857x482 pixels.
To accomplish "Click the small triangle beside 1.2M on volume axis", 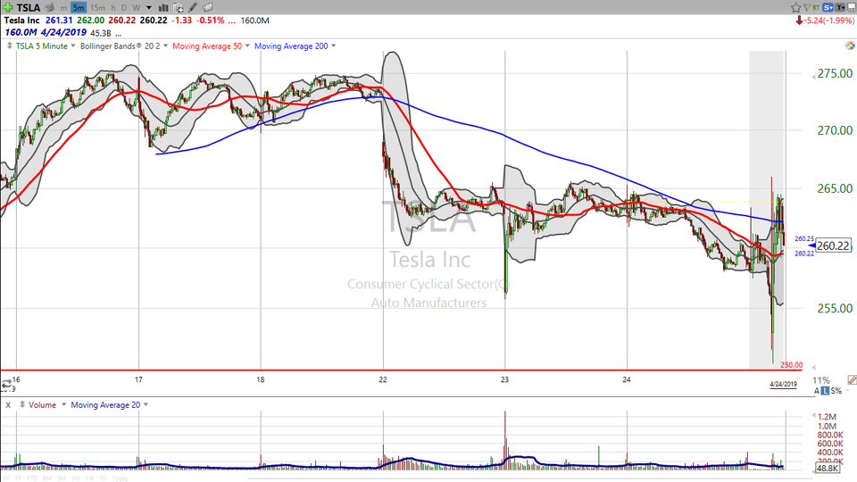I will pyautogui.click(x=813, y=416).
